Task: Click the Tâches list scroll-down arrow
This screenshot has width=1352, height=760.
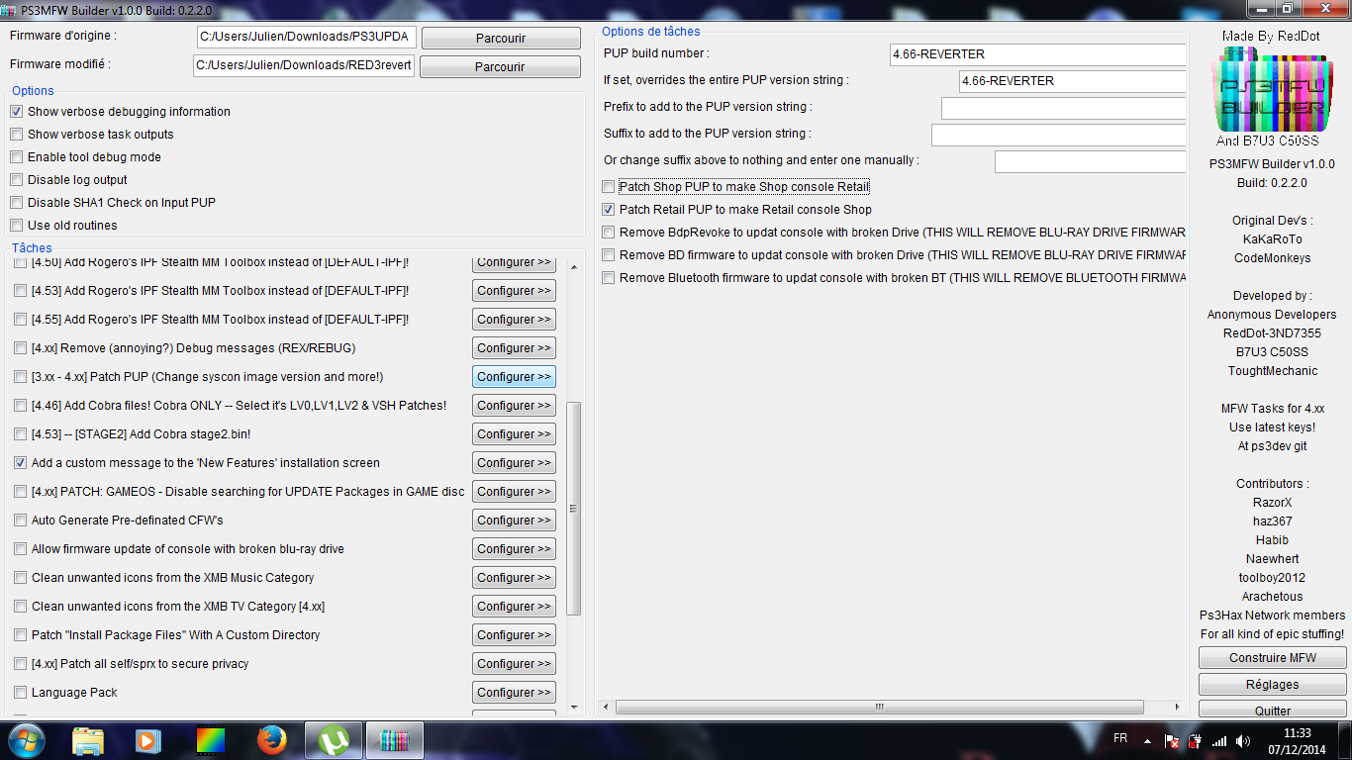Action: coord(573,708)
